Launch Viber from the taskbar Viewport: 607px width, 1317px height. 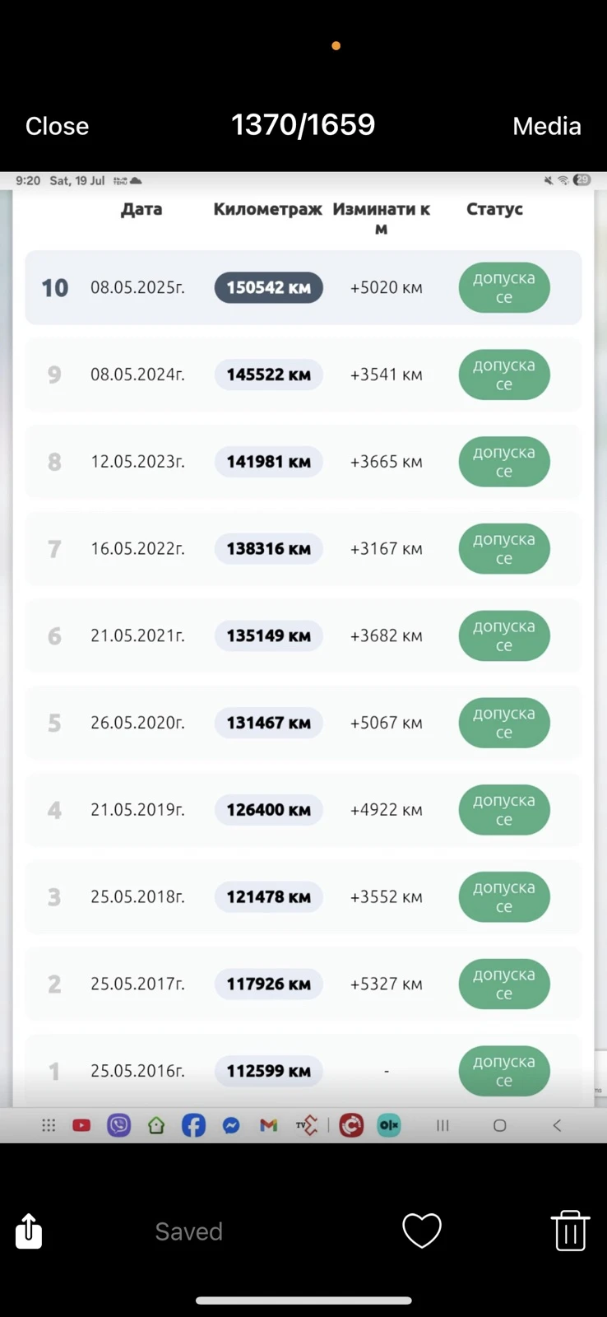(x=119, y=1125)
